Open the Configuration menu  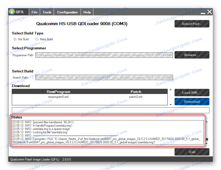pos(67,12)
